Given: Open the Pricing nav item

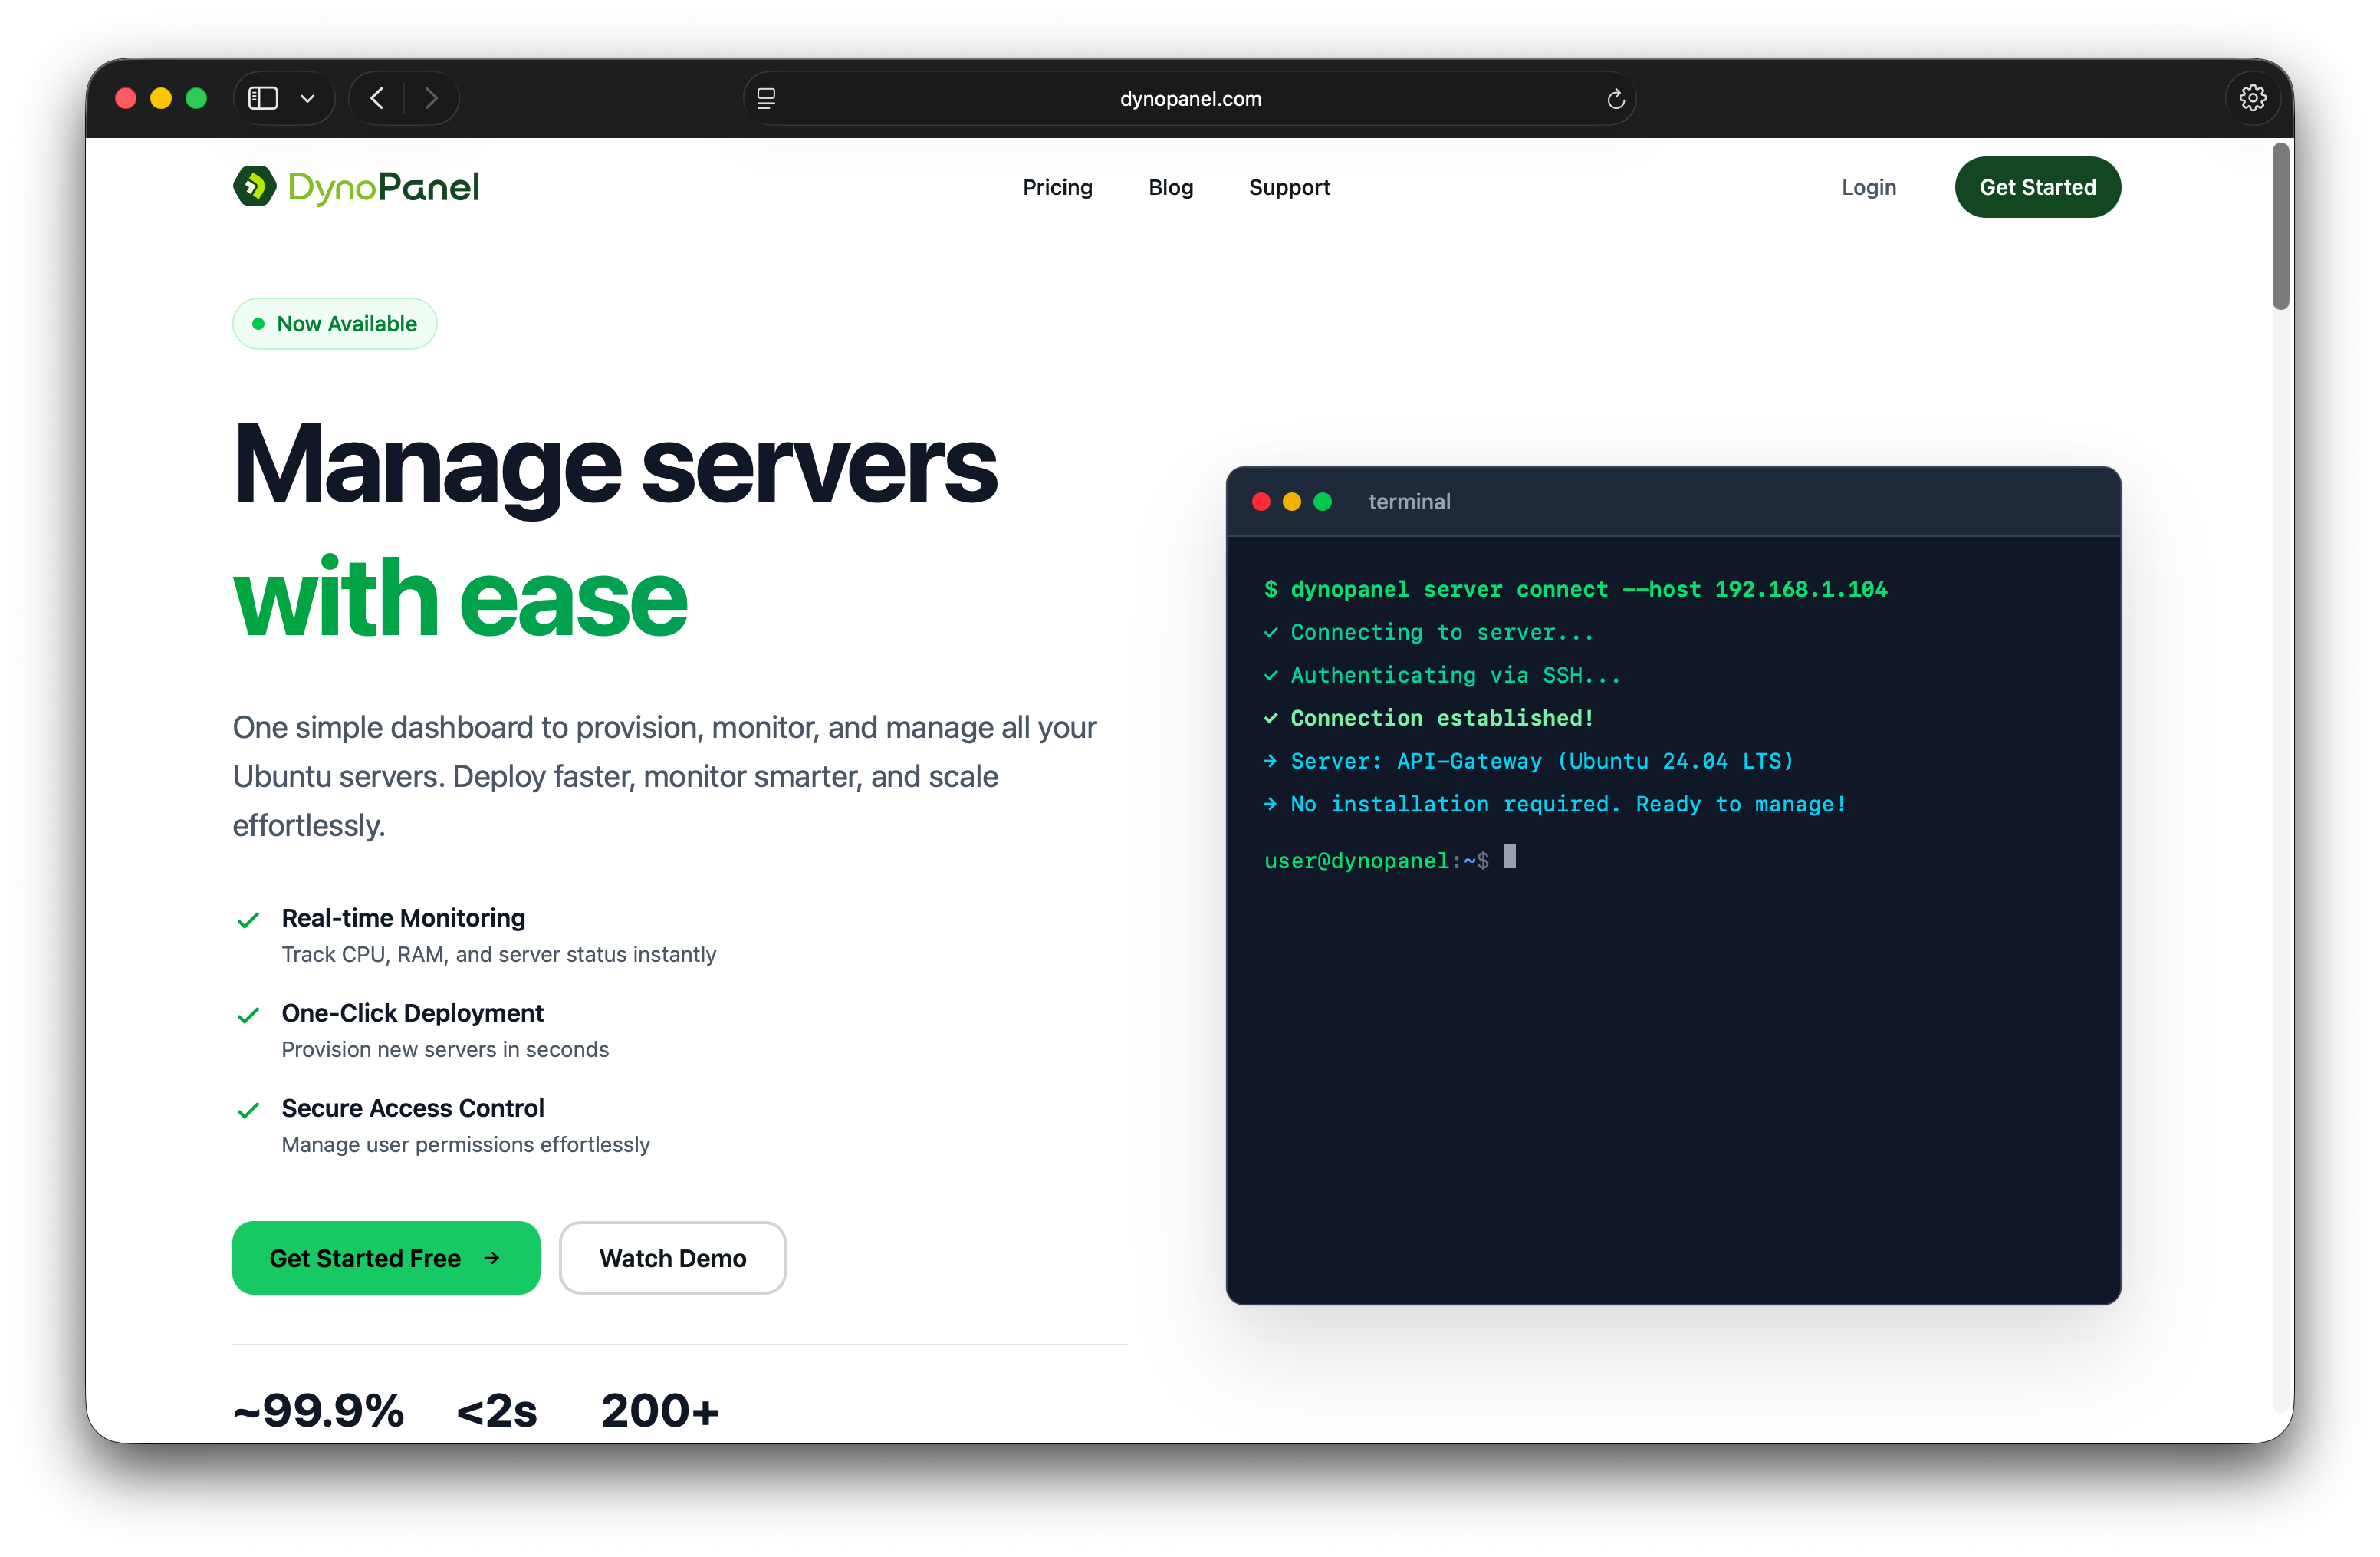Looking at the screenshot, I should pos(1057,187).
